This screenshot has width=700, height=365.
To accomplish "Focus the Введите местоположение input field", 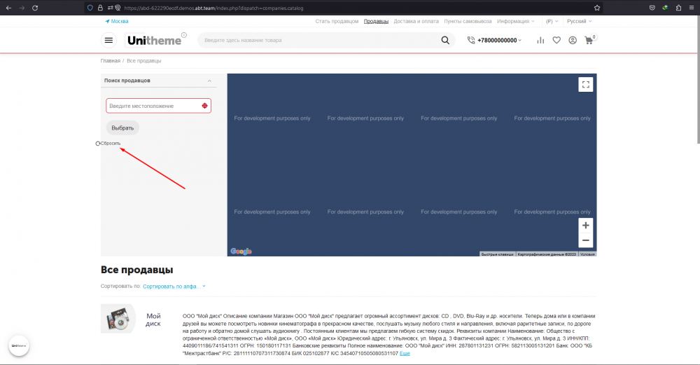I will pyautogui.click(x=153, y=106).
